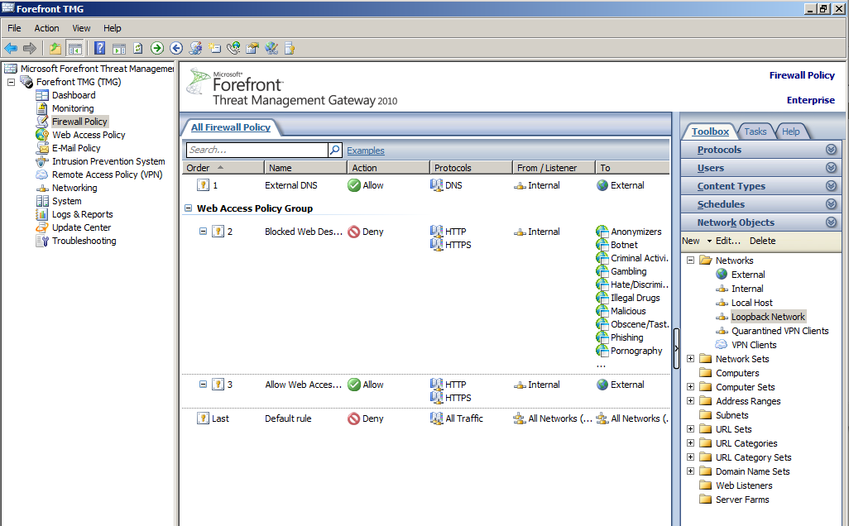Click the toolbox pane splitter handle
The width and height of the screenshot is (849, 526).
pos(676,348)
